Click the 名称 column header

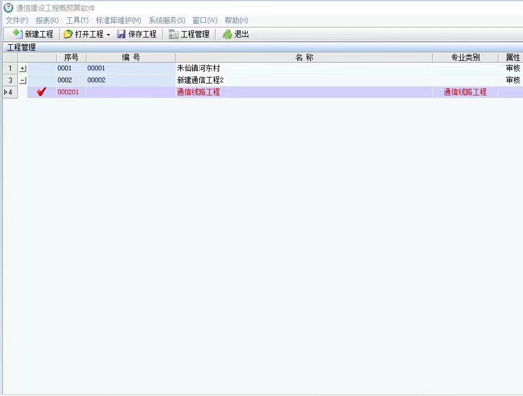point(304,57)
